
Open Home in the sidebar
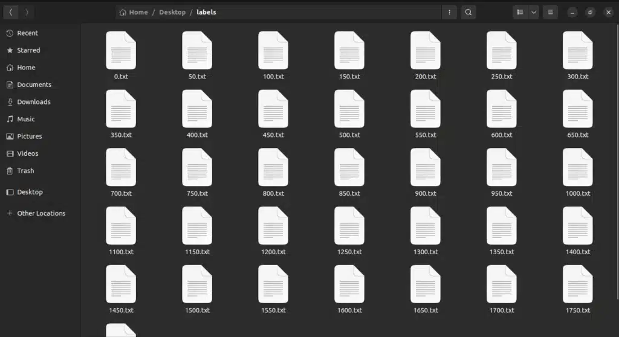tap(41, 68)
